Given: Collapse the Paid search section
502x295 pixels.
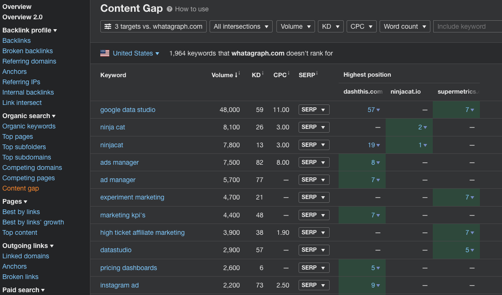Looking at the screenshot, I should tap(24, 290).
